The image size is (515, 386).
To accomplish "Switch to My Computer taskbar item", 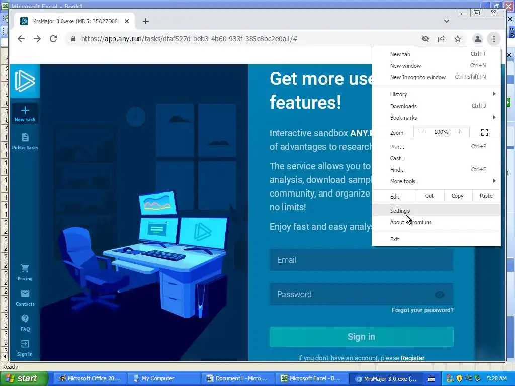I will pos(162,379).
